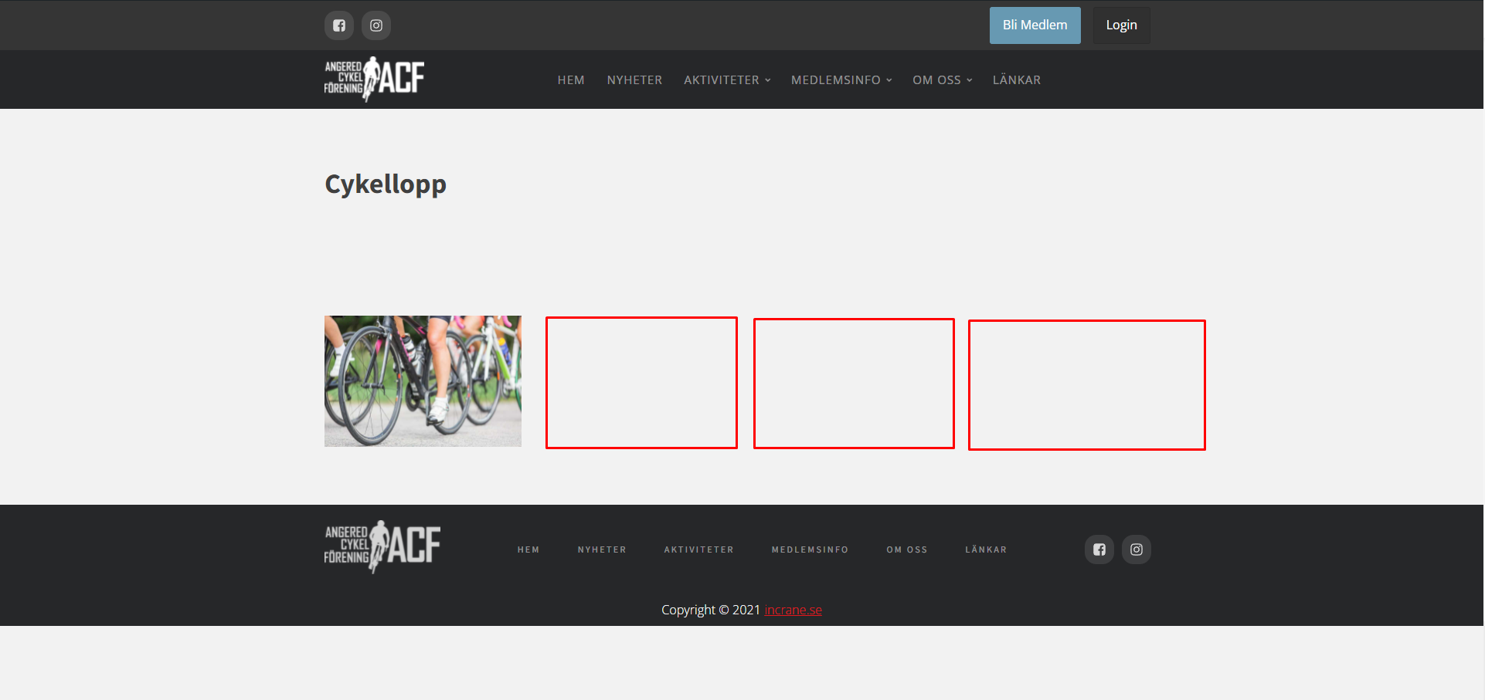This screenshot has height=700, width=1485.
Task: Open the footer Facebook icon
Action: pyautogui.click(x=1099, y=550)
